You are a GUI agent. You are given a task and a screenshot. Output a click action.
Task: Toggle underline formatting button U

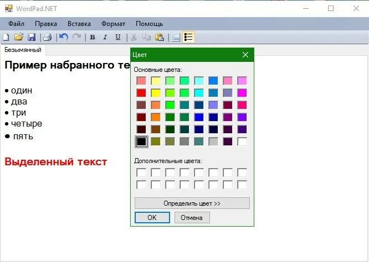coord(118,37)
